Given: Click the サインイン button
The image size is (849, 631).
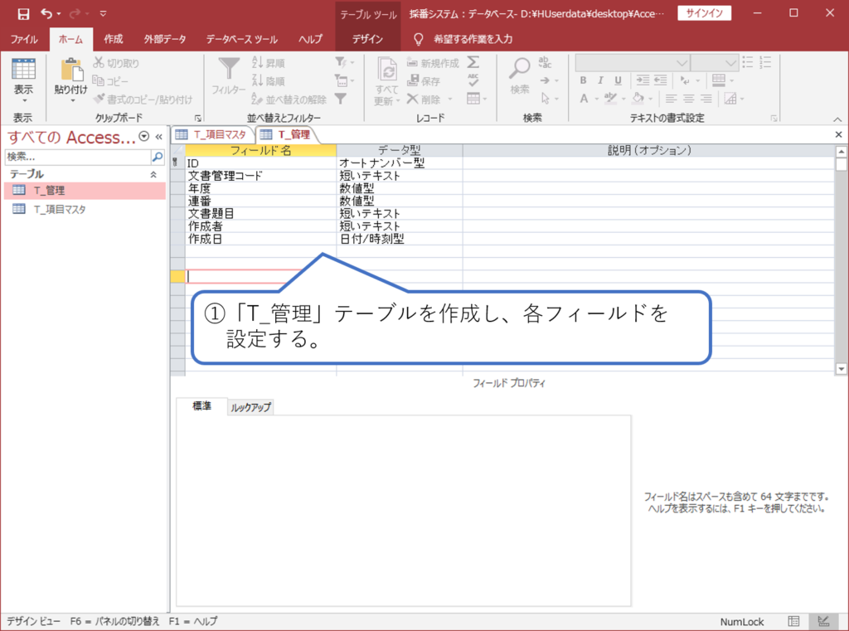Looking at the screenshot, I should 704,12.
